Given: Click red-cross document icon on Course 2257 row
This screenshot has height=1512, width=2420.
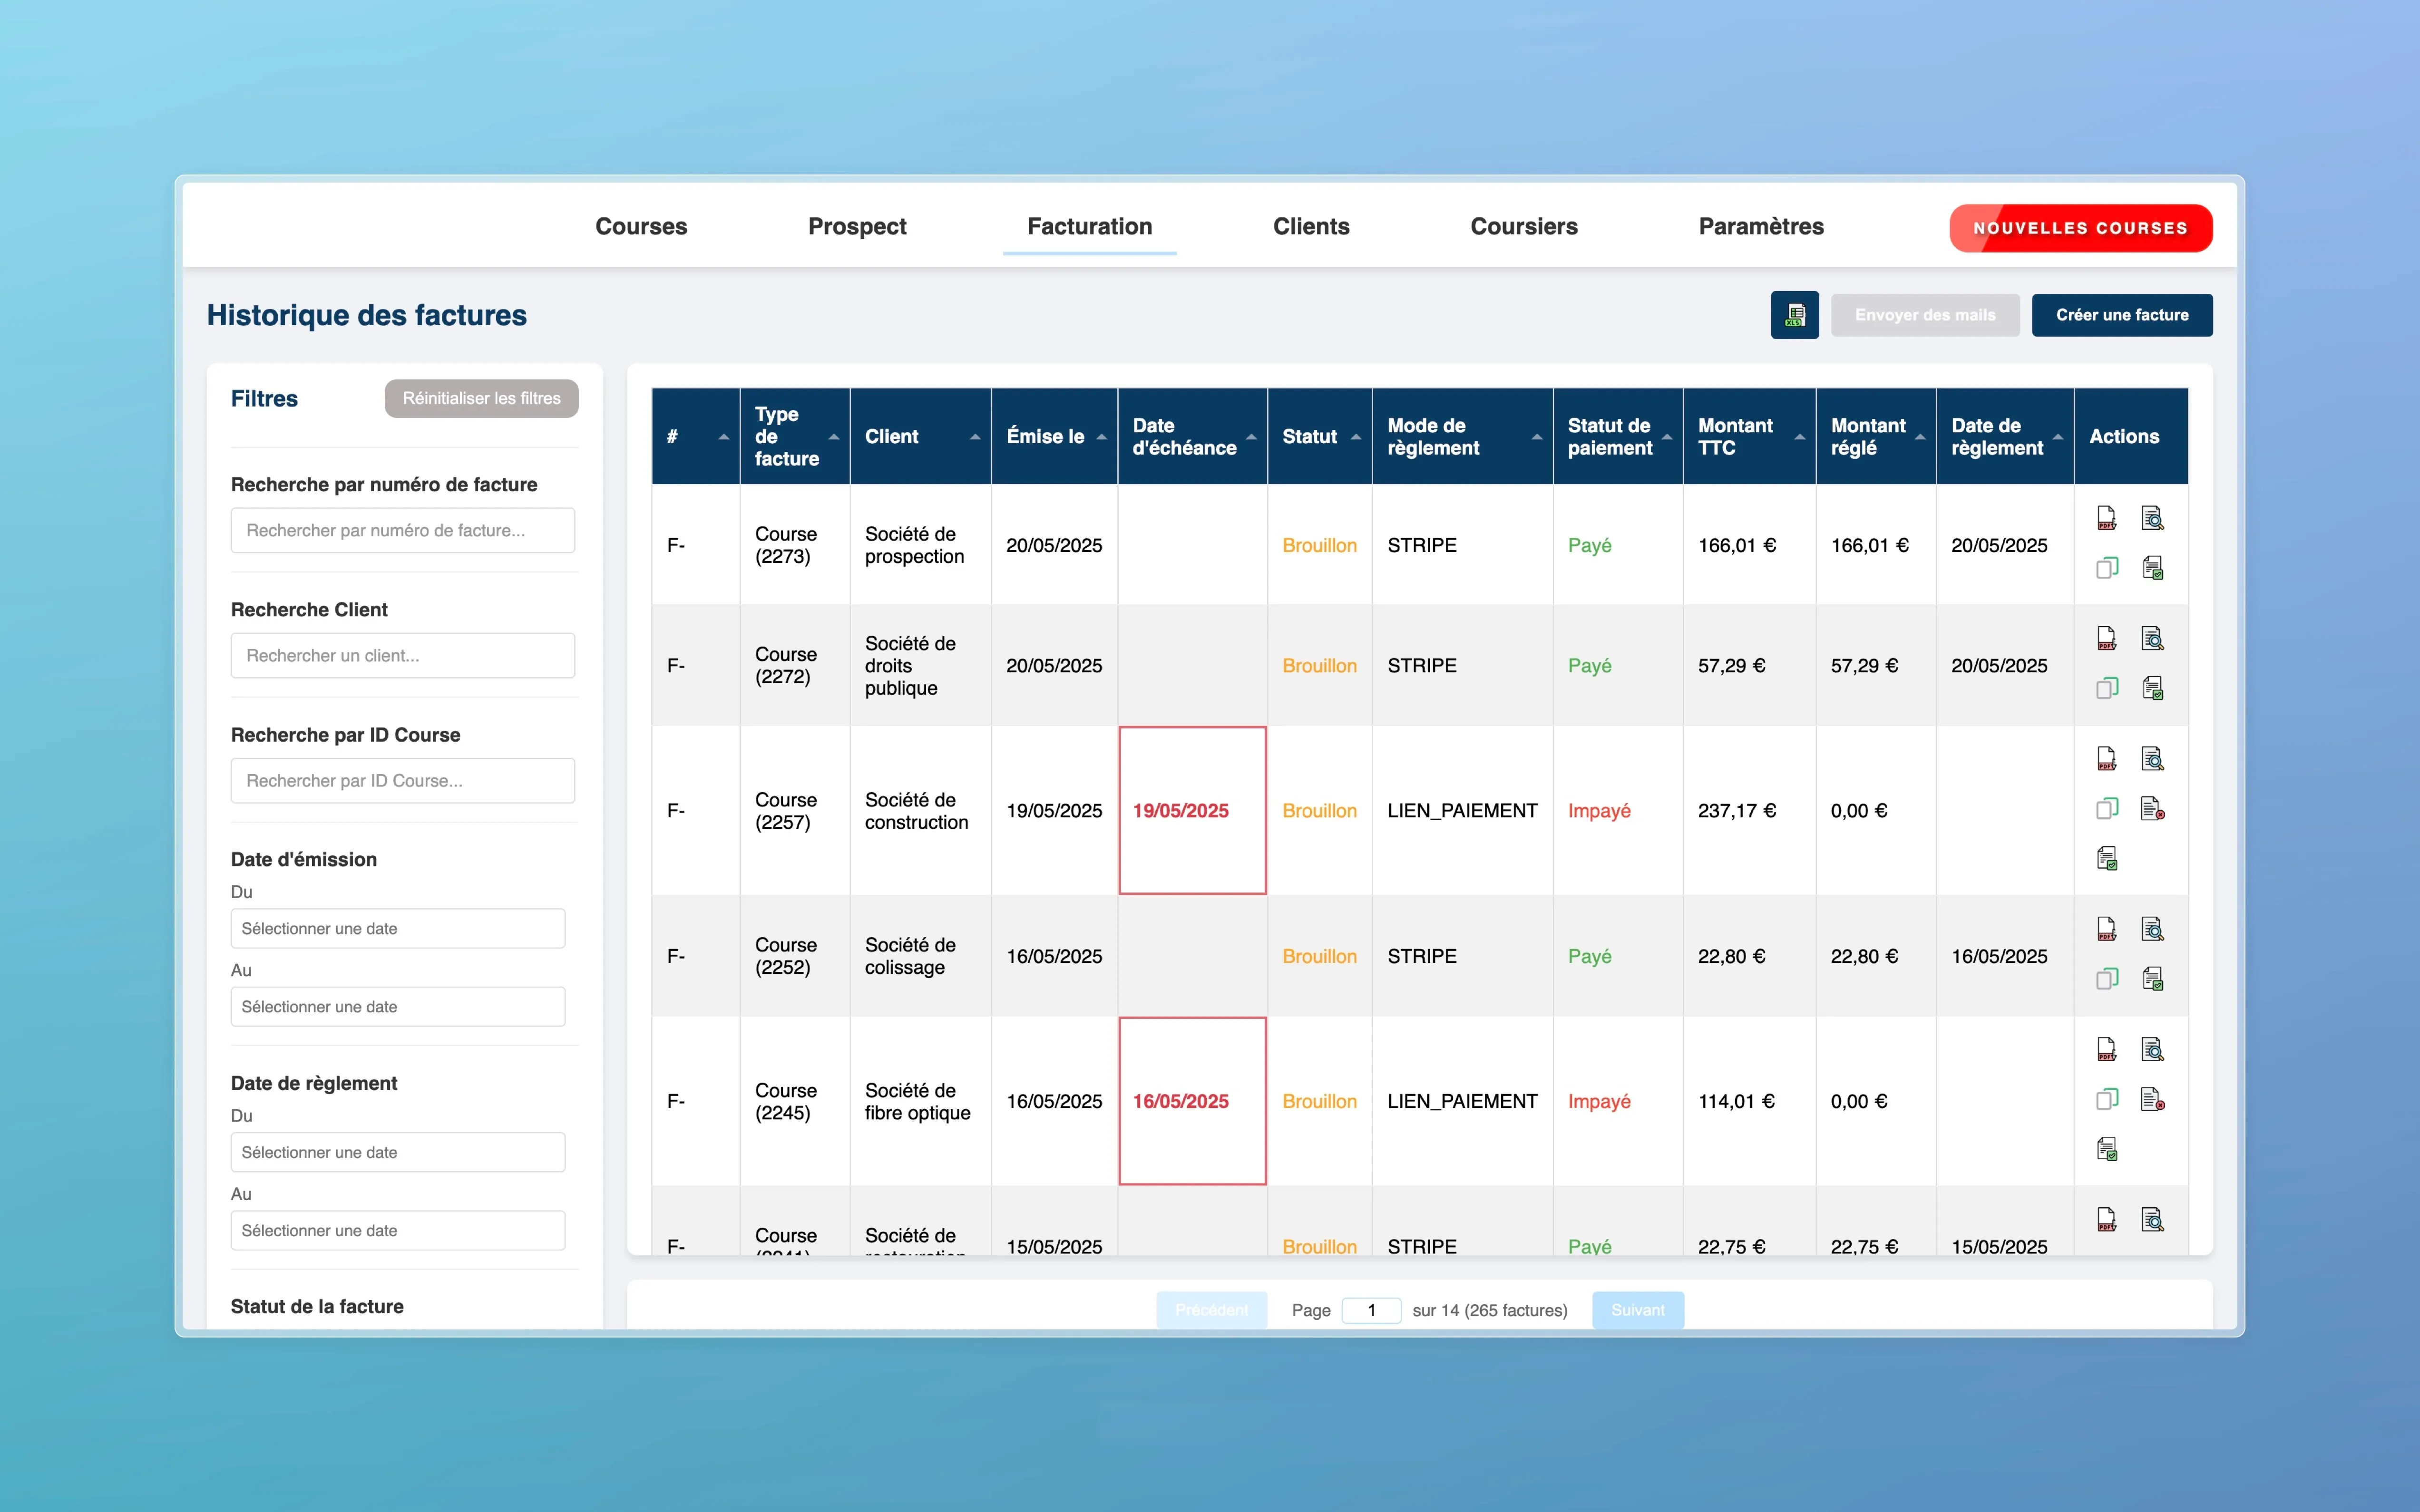Looking at the screenshot, I should [x=2152, y=808].
